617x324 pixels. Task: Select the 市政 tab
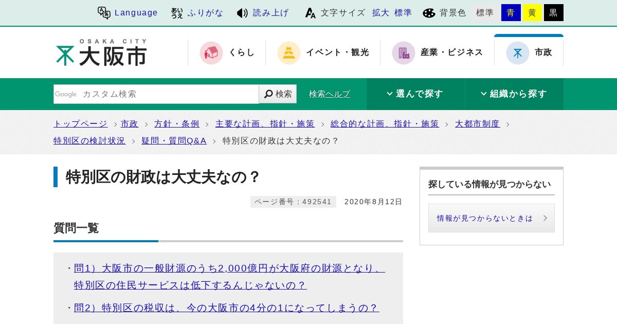tap(529, 51)
